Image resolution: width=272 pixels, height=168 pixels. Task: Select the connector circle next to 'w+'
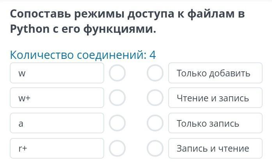pyautogui.click(x=117, y=98)
